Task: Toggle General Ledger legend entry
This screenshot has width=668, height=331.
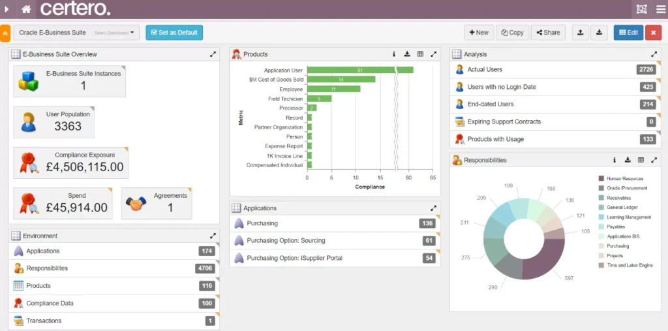Action: click(x=620, y=208)
